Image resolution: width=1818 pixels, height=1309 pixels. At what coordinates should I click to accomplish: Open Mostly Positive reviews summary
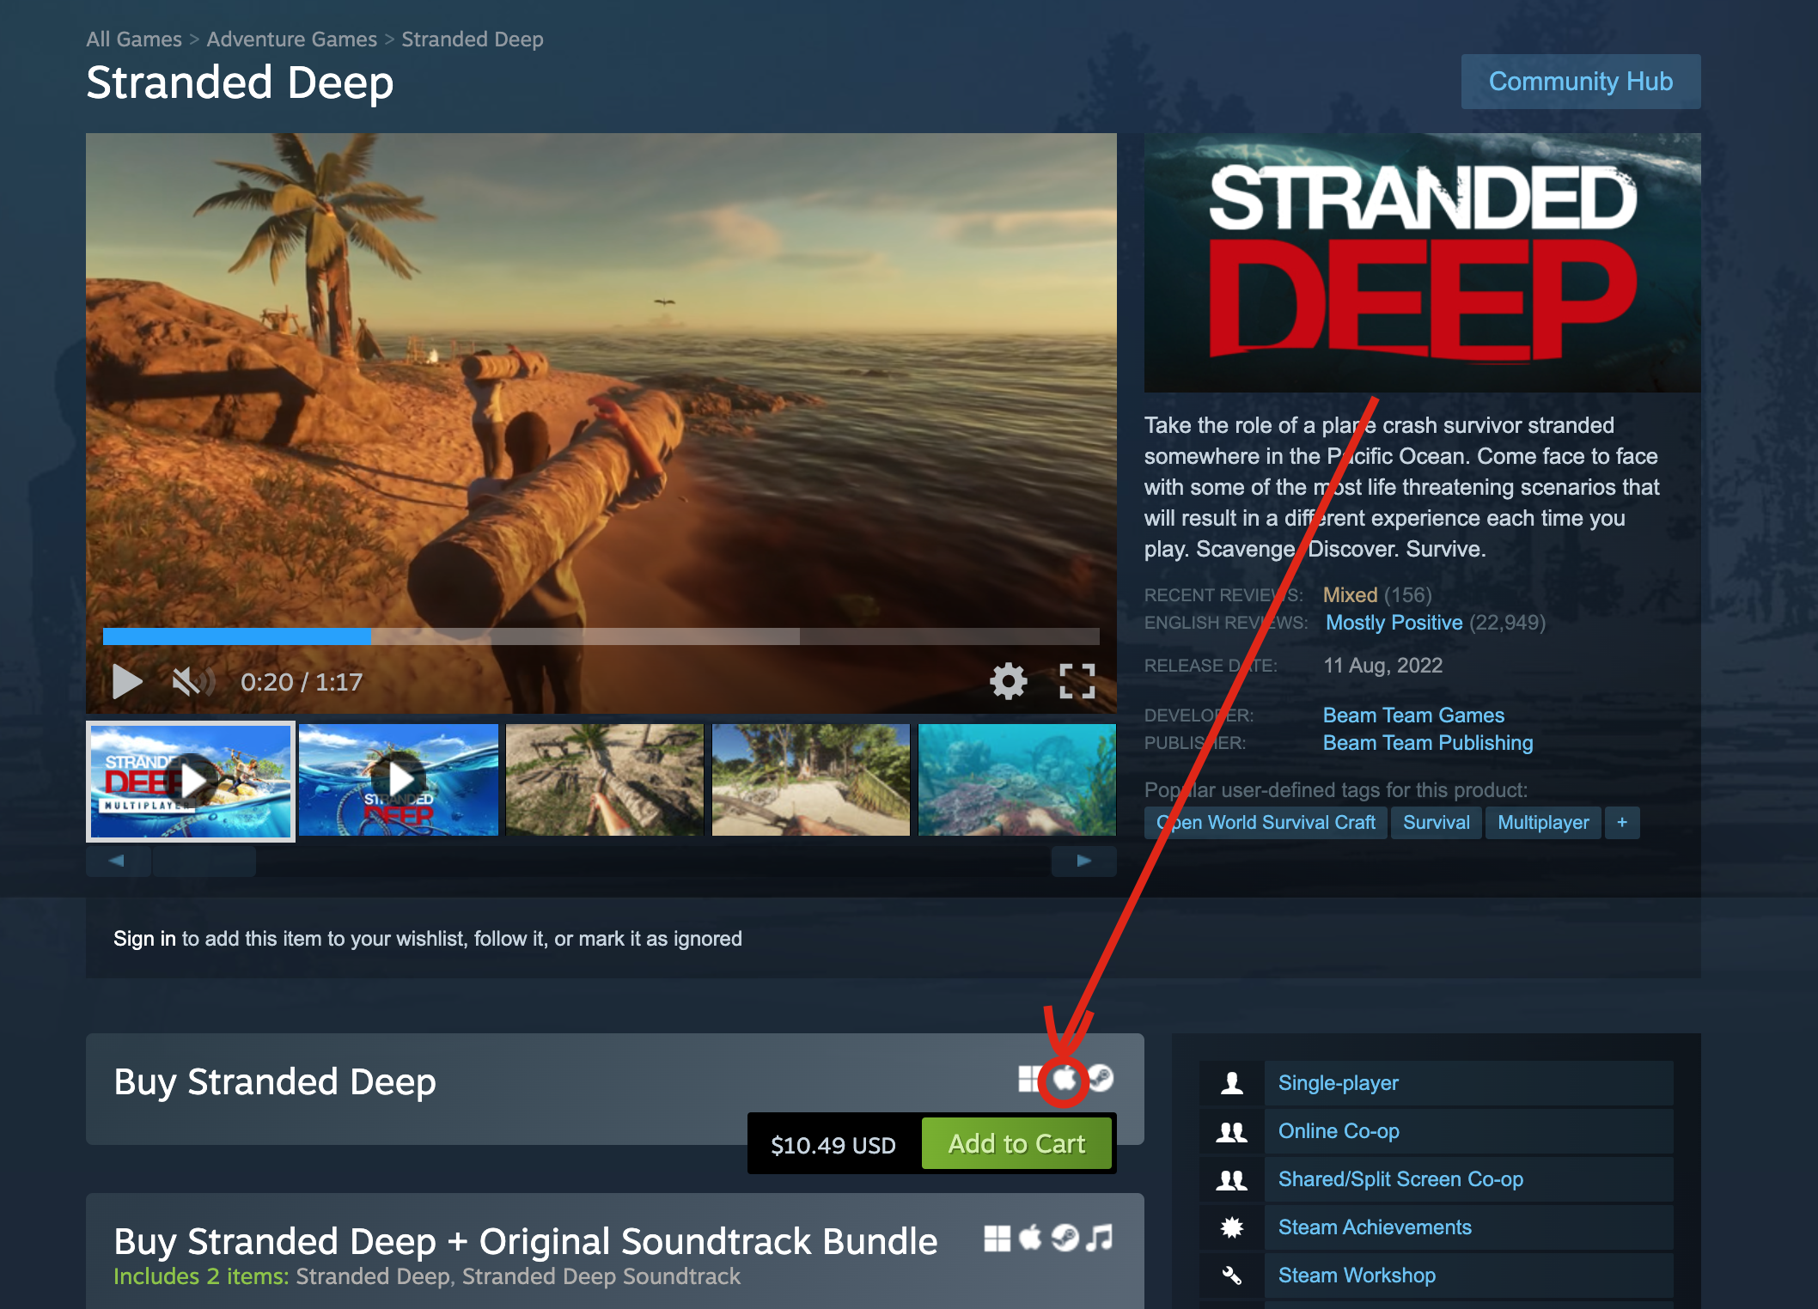1394,623
